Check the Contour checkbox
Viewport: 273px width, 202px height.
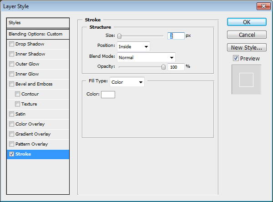17,94
